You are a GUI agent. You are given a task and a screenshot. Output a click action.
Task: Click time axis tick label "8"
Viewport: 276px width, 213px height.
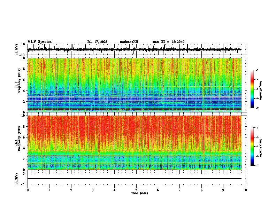[201, 190]
